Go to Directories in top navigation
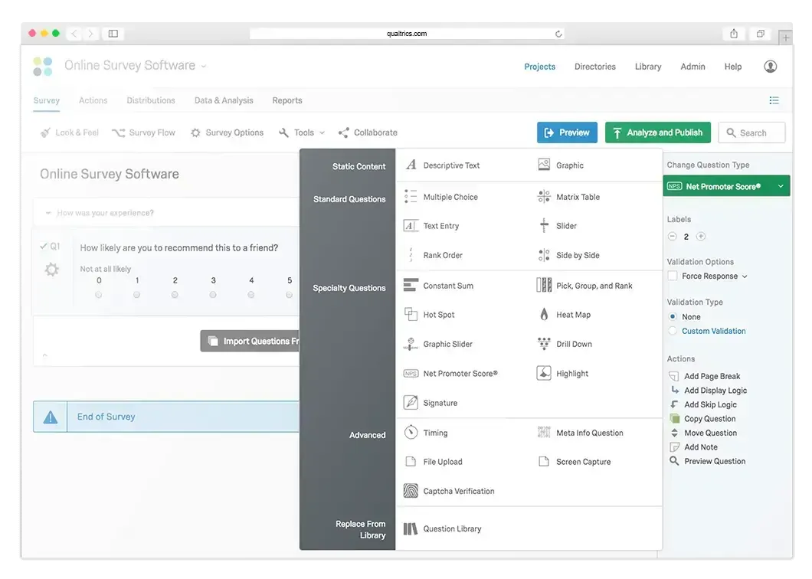 595,67
